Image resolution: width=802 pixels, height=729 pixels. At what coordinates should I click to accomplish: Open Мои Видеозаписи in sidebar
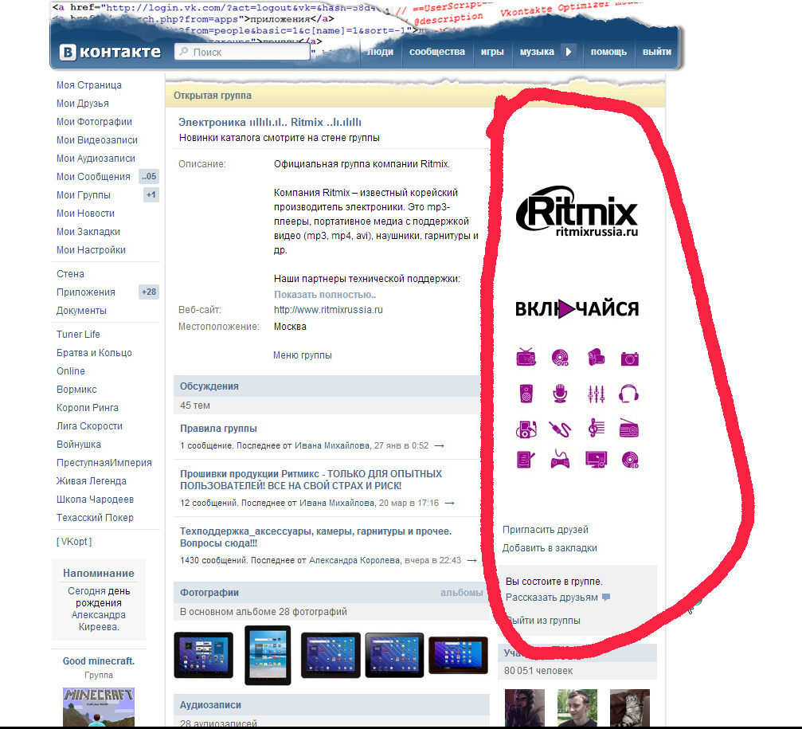click(96, 140)
